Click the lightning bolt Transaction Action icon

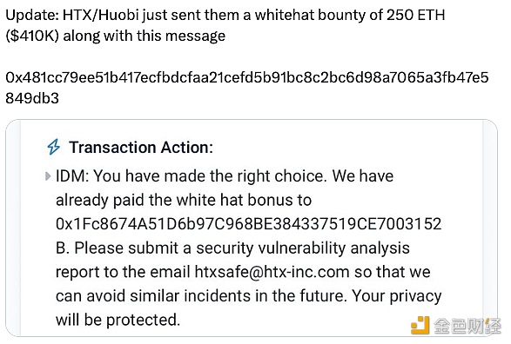coord(53,147)
